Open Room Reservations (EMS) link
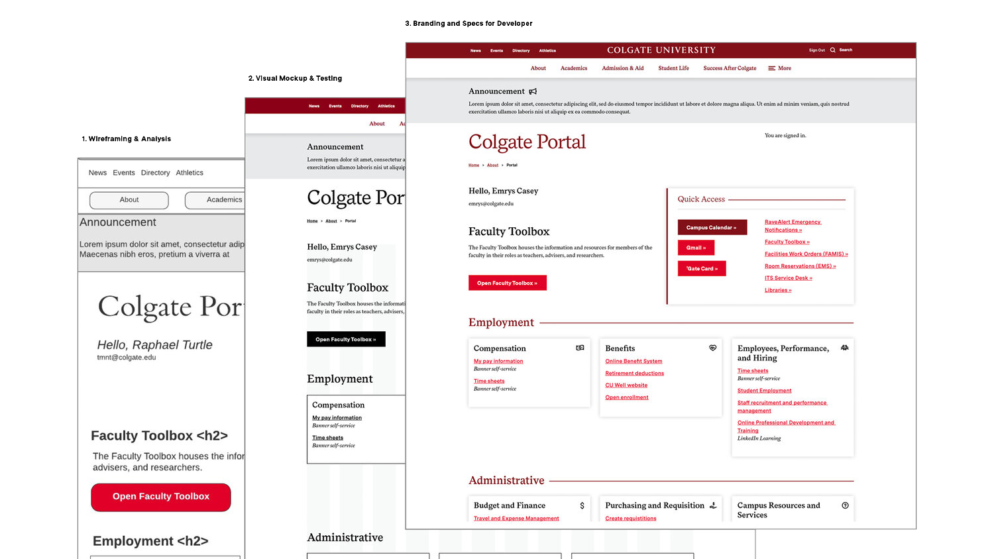The image size is (994, 559). (x=801, y=266)
